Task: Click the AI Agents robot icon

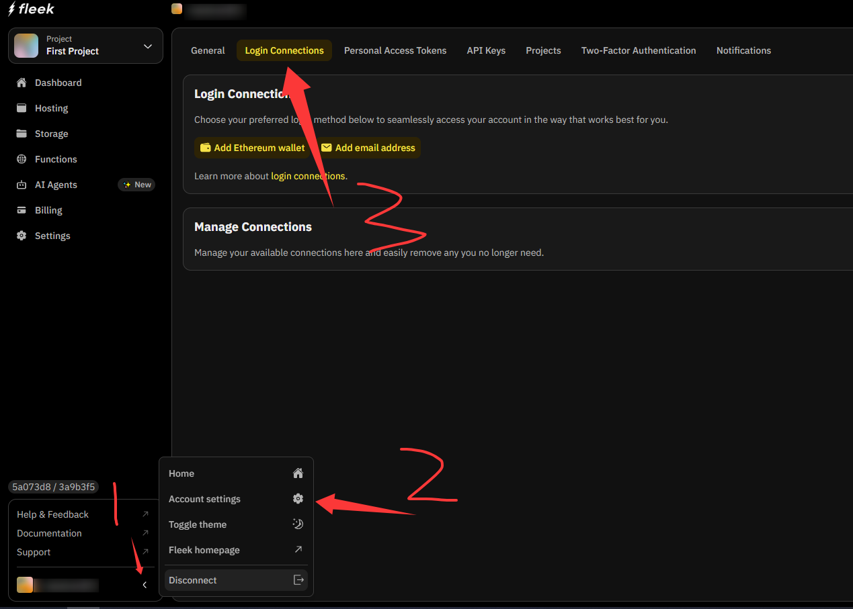Action: (22, 185)
